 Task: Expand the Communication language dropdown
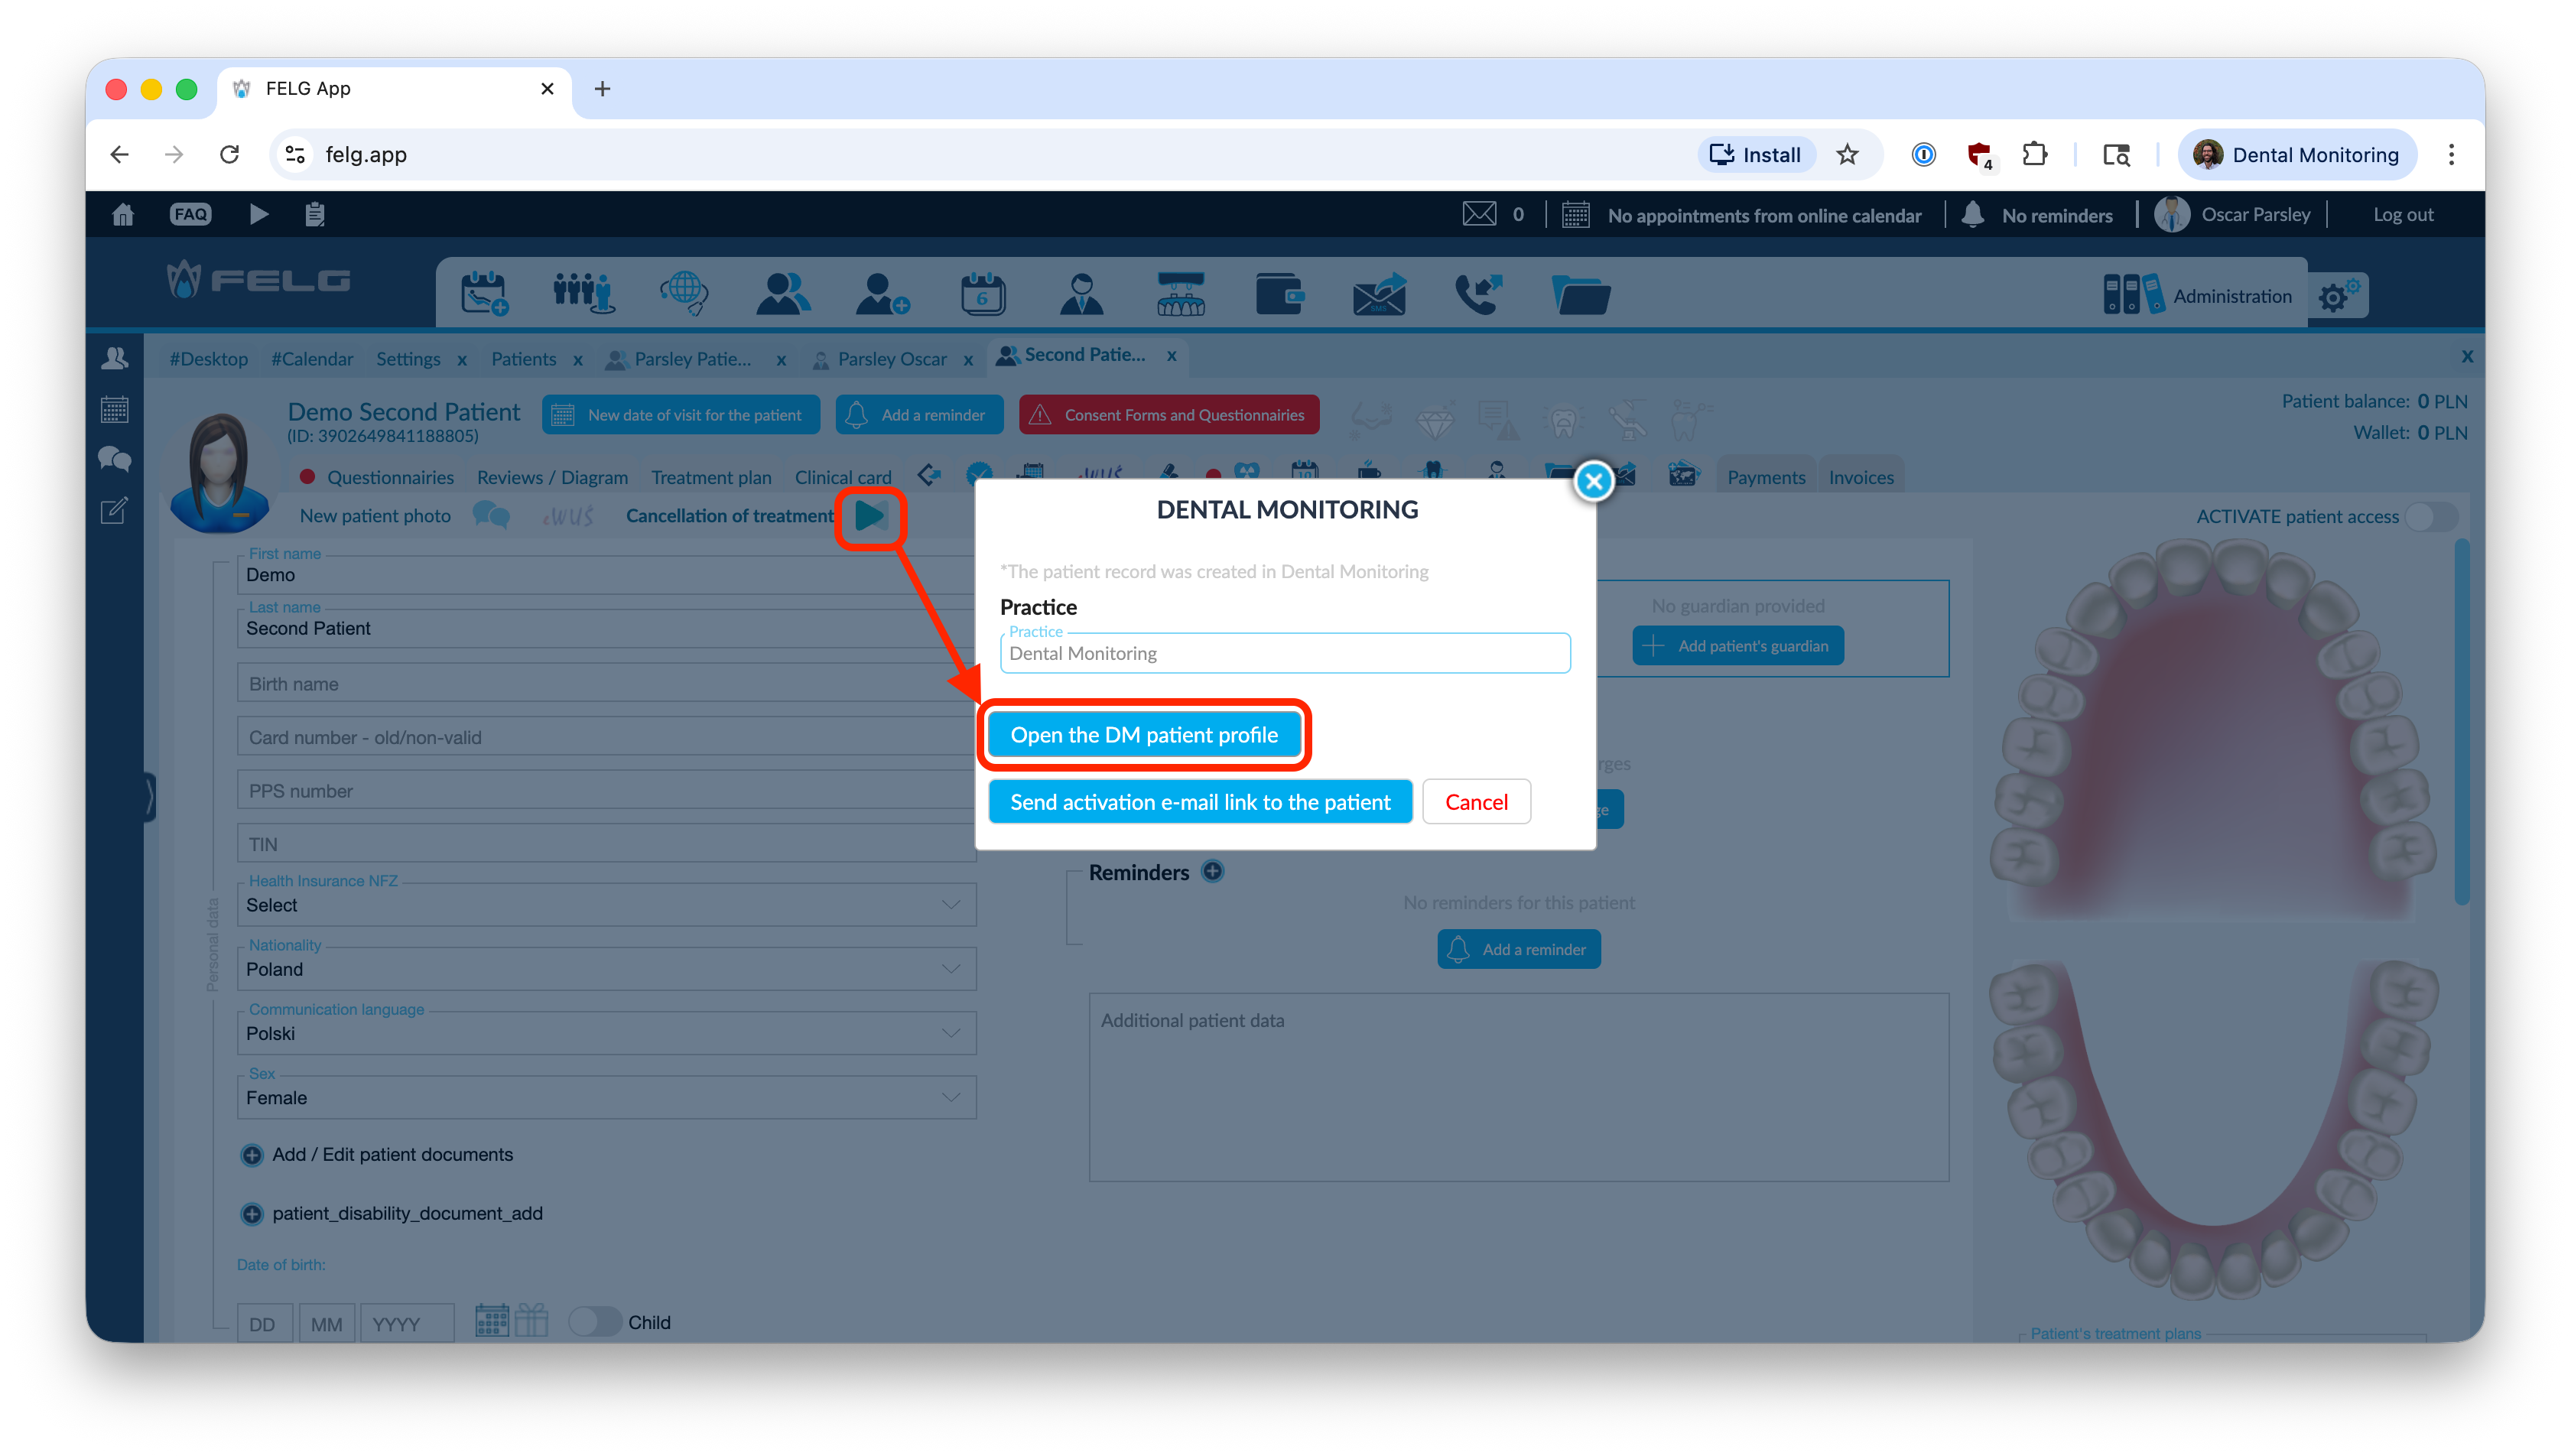[x=606, y=1032]
